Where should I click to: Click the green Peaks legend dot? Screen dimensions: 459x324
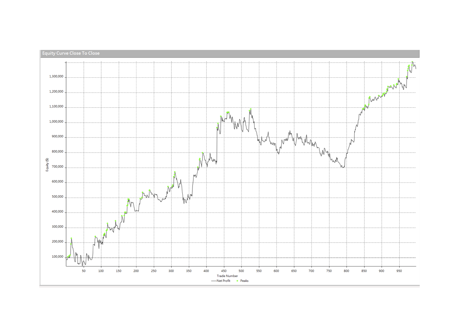tap(237, 281)
